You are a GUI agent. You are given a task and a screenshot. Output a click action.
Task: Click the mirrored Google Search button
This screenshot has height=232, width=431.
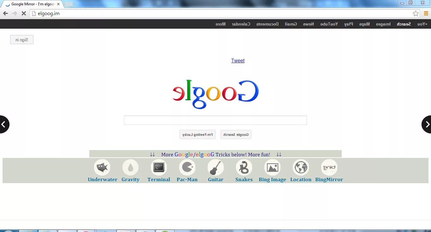click(x=236, y=135)
